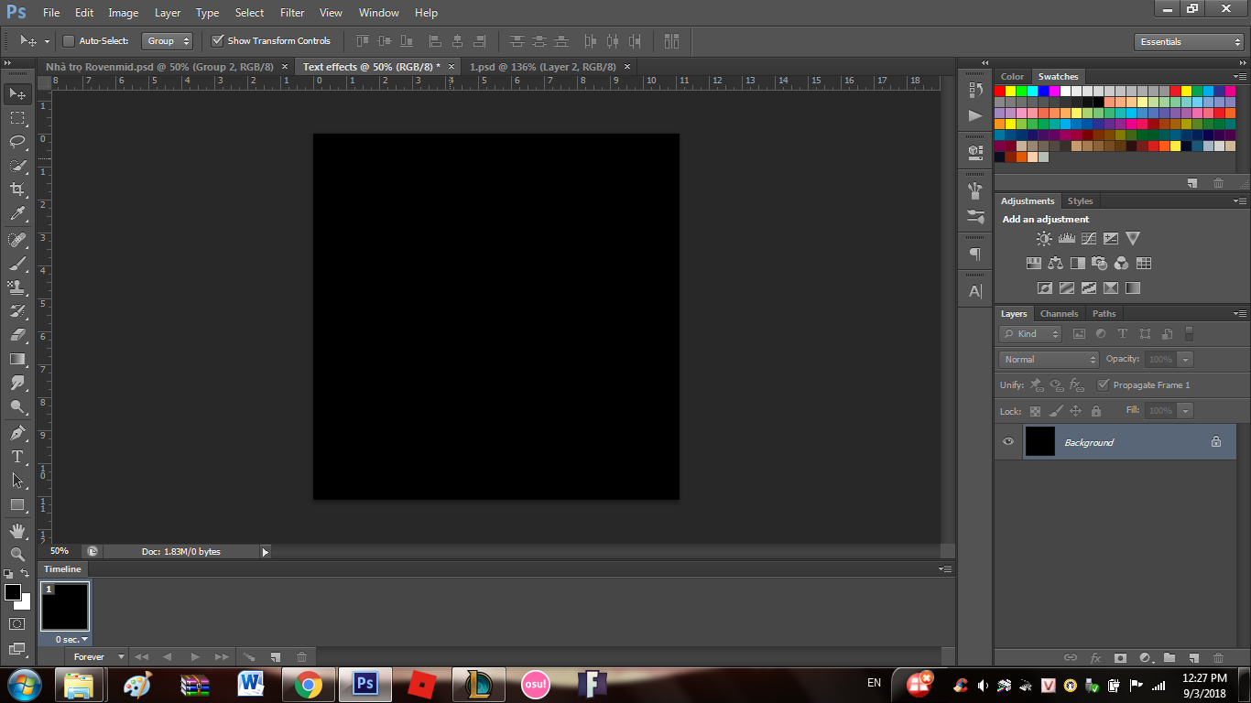The image size is (1251, 703).
Task: Click the Forever looping options button
Action: pos(96,656)
